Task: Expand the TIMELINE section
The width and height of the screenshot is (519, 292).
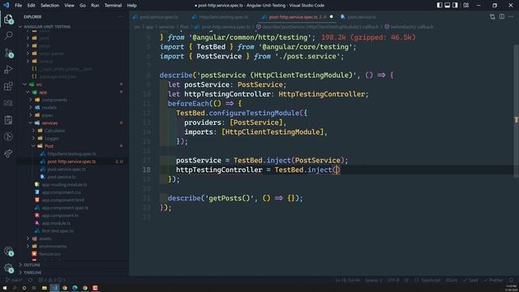Action: pyautogui.click(x=32, y=273)
